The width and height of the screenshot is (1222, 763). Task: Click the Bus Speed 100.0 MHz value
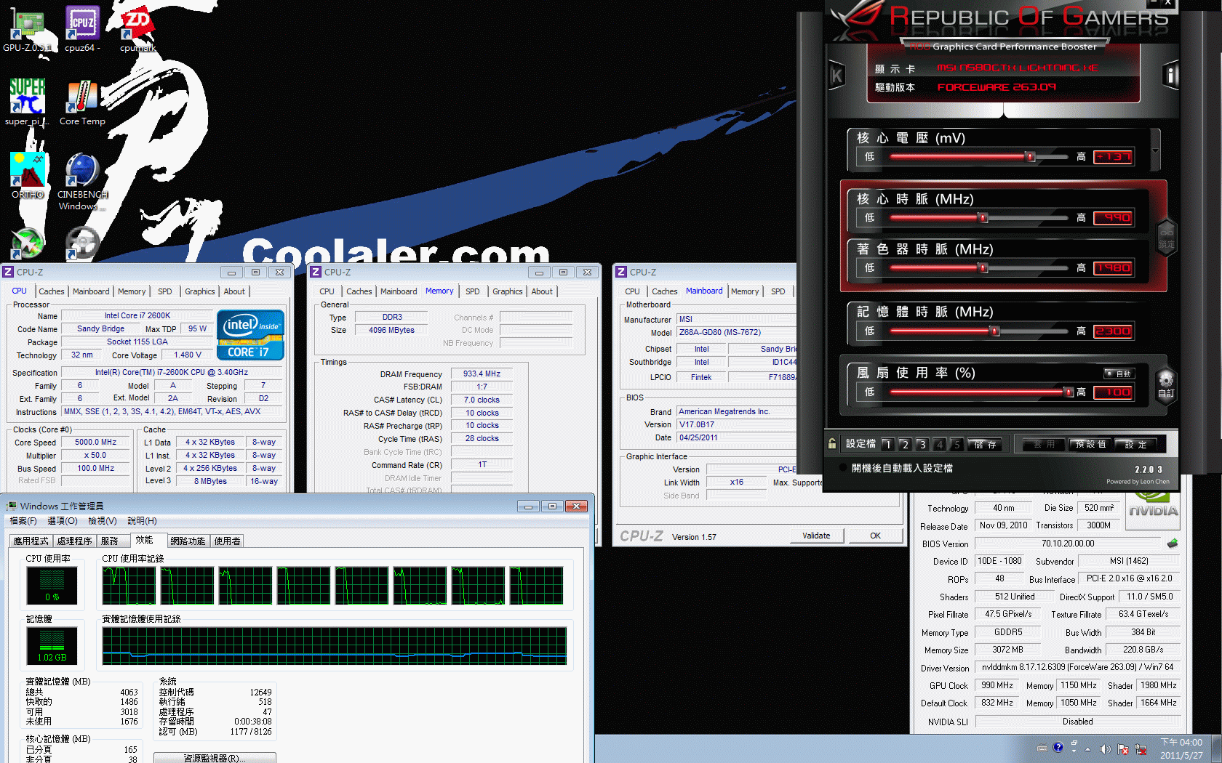[x=96, y=469]
